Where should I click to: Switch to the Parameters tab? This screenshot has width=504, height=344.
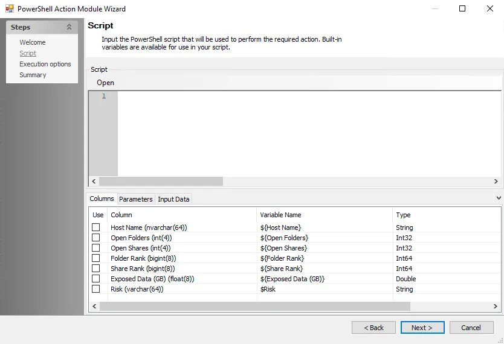(135, 199)
